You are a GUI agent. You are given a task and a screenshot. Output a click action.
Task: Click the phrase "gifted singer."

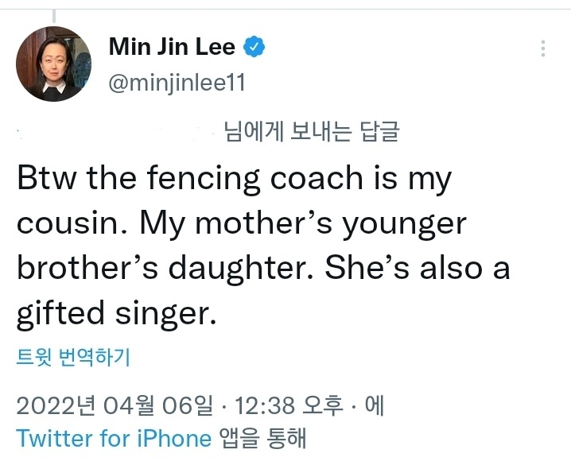point(116,315)
